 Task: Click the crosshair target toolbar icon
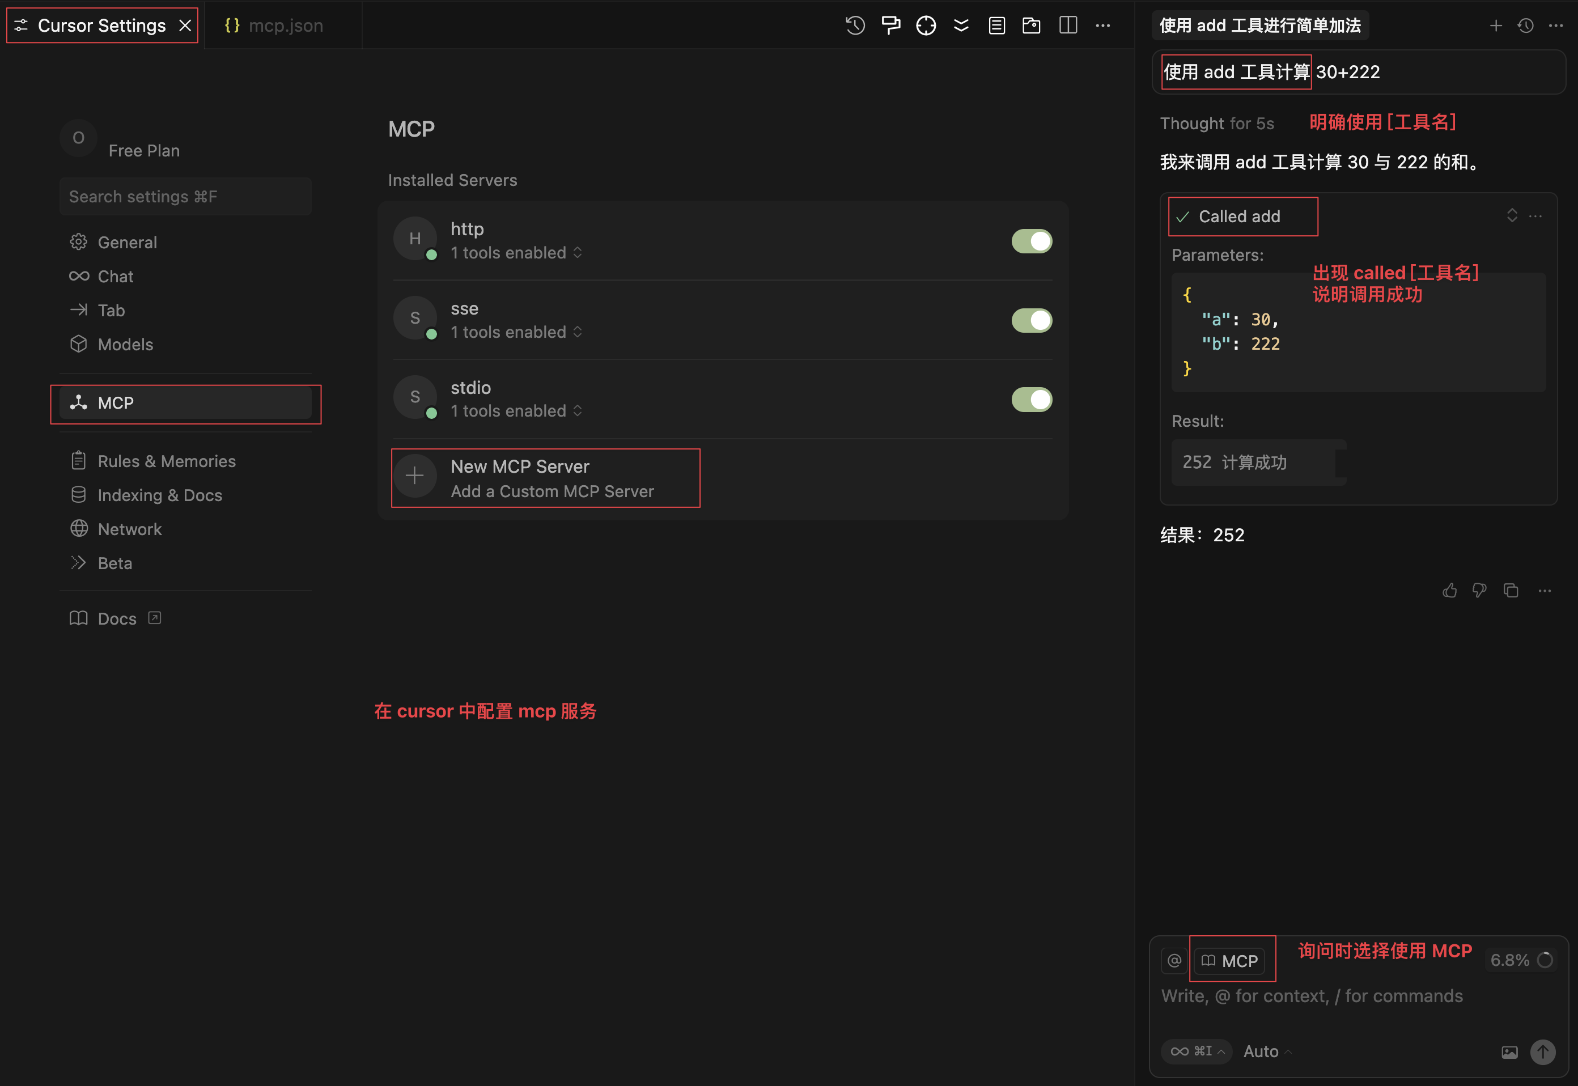click(926, 26)
